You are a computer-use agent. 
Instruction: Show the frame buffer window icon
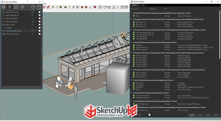pyautogui.click(x=39, y=7)
